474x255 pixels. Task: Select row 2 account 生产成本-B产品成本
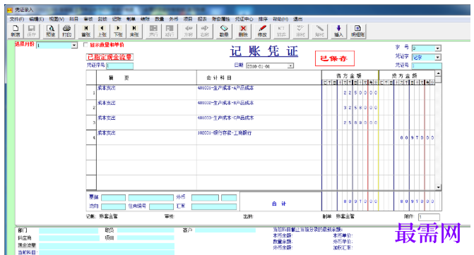[225, 103]
